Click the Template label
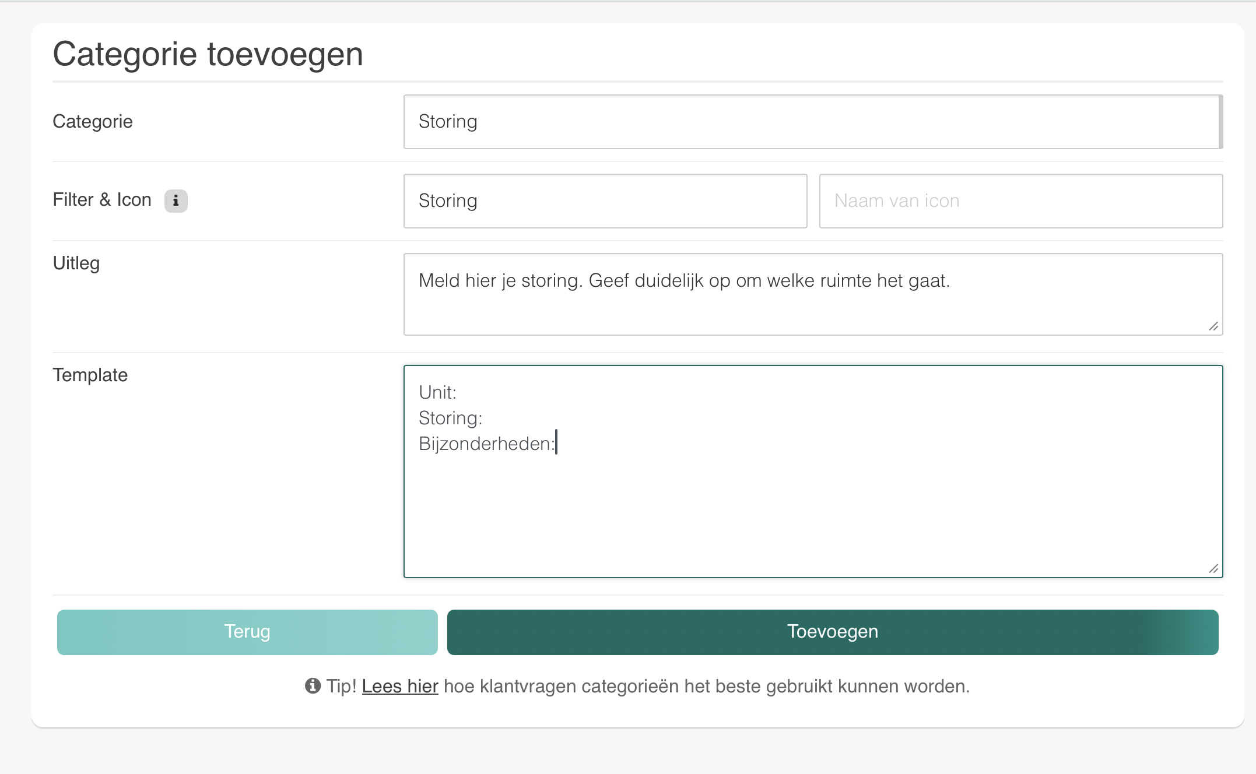The height and width of the screenshot is (774, 1256). (90, 375)
